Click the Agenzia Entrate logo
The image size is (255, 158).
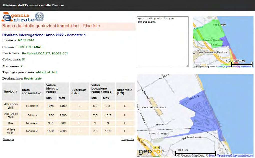pyautogui.click(x=18, y=17)
